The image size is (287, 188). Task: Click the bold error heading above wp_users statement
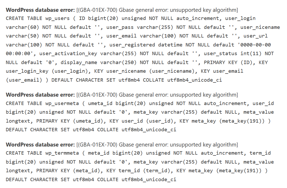pos(40,10)
